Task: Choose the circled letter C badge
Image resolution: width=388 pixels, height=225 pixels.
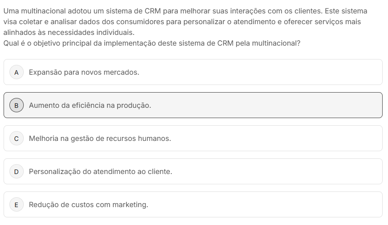Action: tap(16, 139)
